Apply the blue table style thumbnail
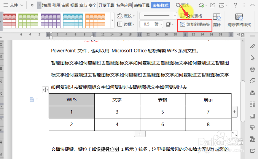258x159 pixels. pyautogui.click(x=73, y=21)
